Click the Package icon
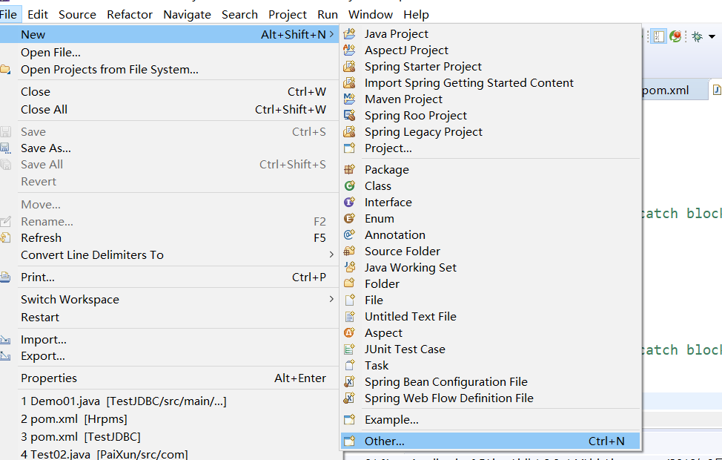 coord(349,170)
